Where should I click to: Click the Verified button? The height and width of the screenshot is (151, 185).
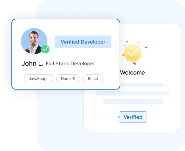click(x=133, y=117)
